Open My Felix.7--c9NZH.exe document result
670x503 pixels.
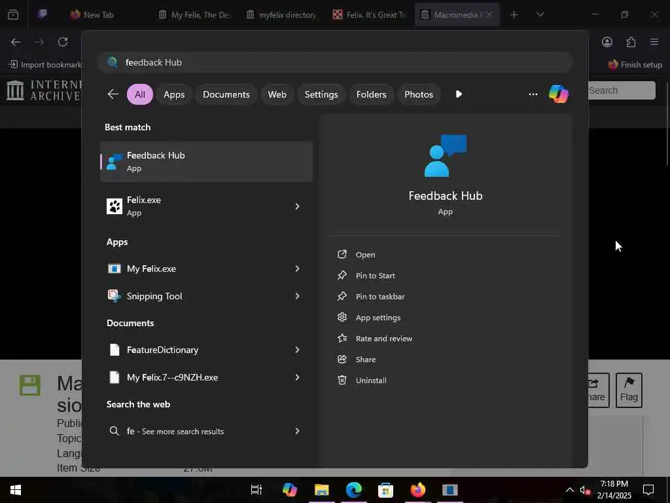pos(206,377)
